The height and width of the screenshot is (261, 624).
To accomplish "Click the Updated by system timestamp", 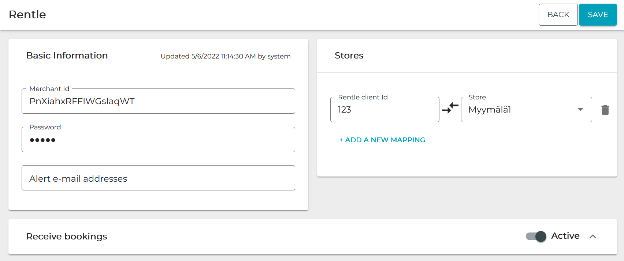I will [225, 56].
